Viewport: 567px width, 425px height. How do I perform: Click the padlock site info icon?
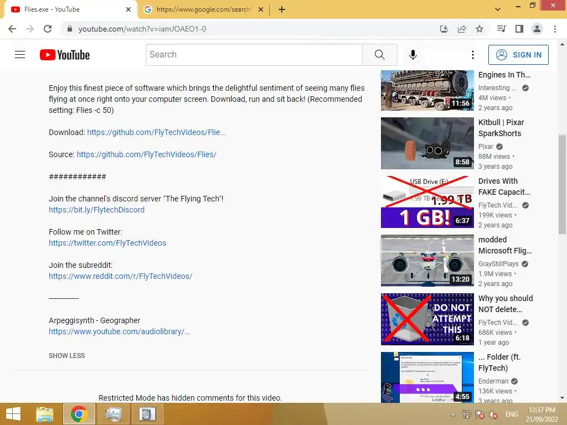tap(70, 29)
